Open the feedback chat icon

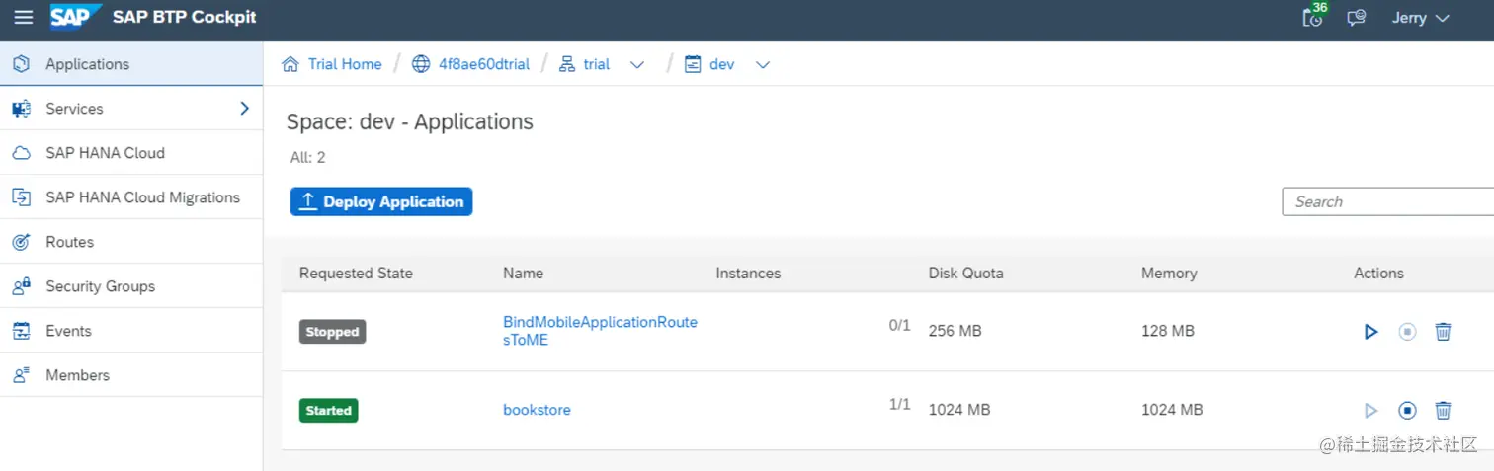(1357, 18)
